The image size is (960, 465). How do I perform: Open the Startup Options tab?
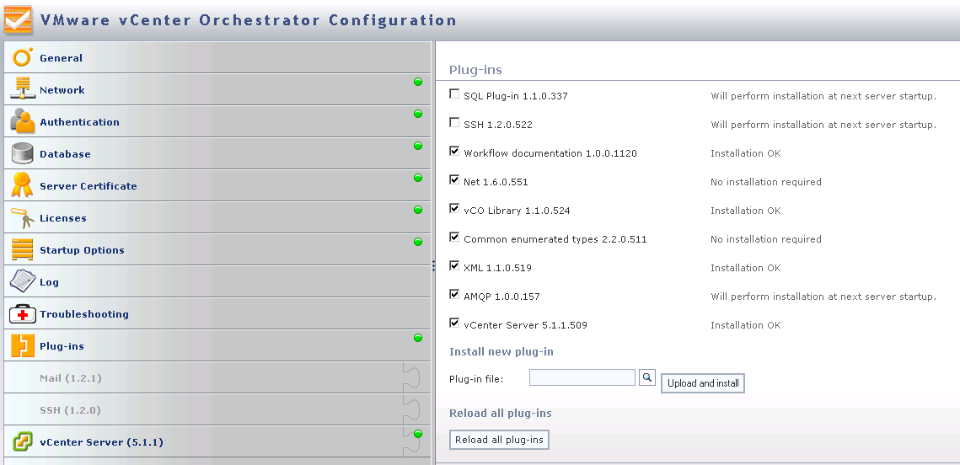tap(82, 250)
